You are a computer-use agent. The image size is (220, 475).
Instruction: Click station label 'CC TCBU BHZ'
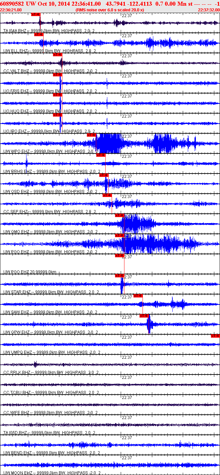[17, 393]
